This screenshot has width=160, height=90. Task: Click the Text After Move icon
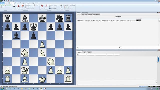click(19, 6)
